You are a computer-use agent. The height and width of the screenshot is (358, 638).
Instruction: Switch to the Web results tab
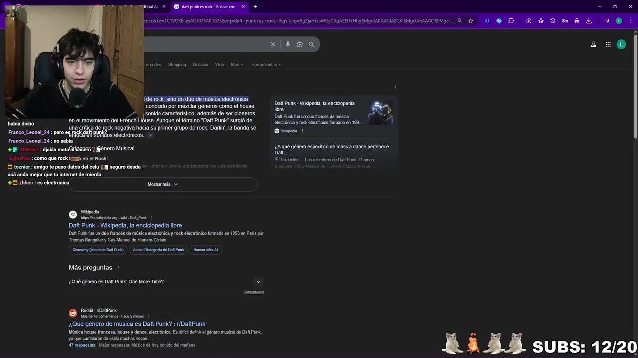pyautogui.click(x=219, y=65)
